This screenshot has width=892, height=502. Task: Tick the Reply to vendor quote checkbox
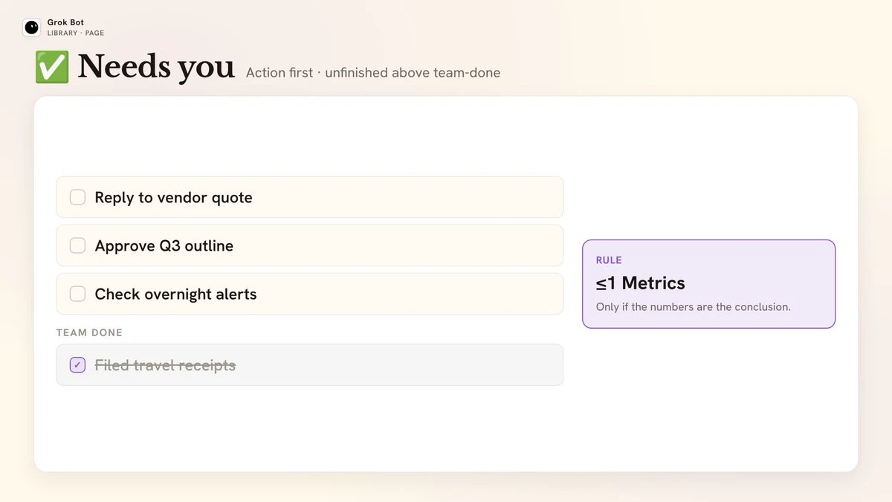tap(77, 197)
